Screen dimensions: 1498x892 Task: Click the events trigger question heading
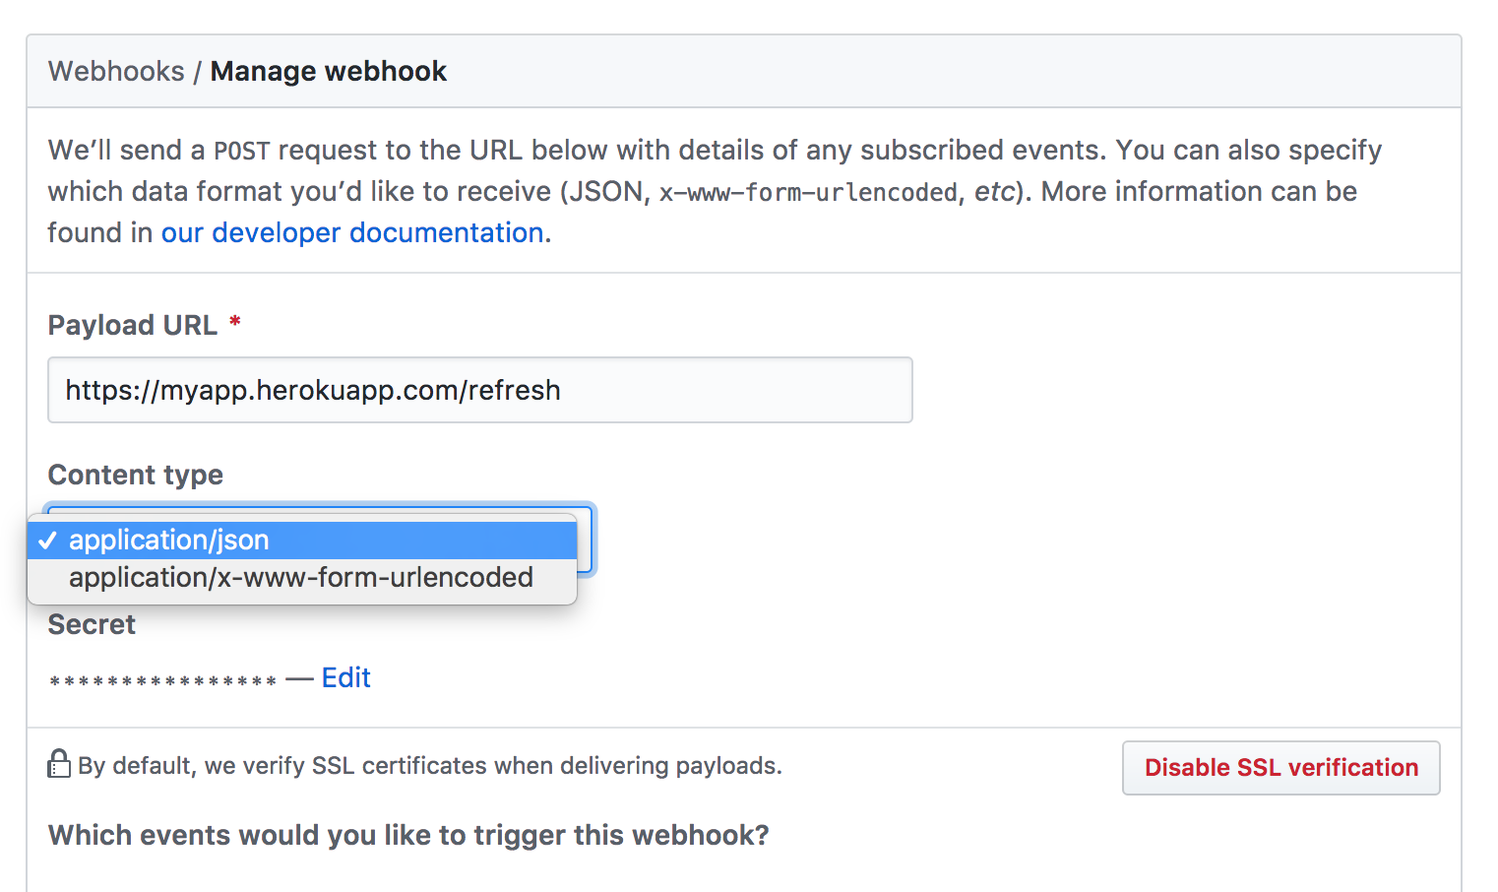coord(408,836)
